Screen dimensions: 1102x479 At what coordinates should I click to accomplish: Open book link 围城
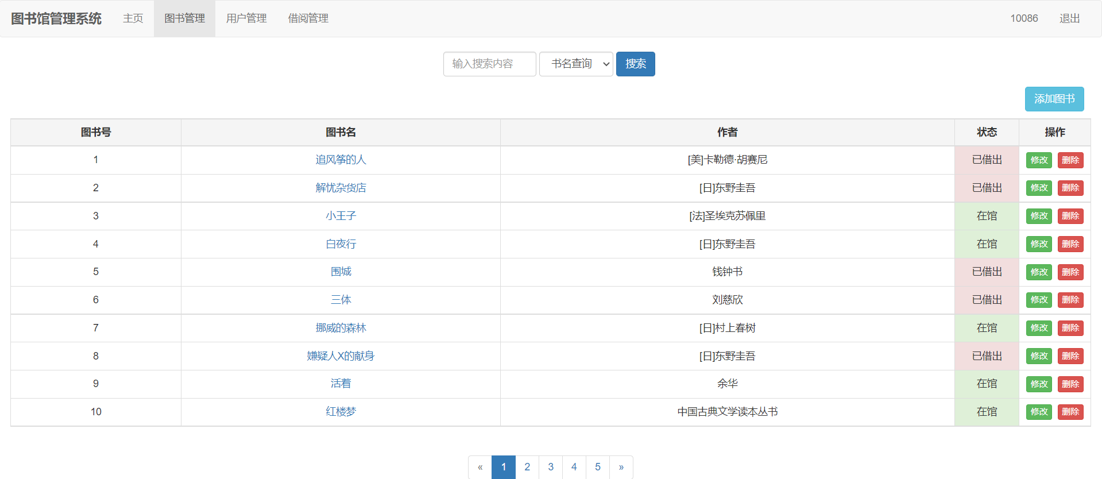pyautogui.click(x=341, y=272)
